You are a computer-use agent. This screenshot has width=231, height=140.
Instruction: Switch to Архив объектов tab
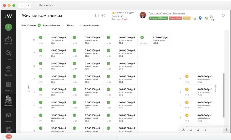click(51, 25)
